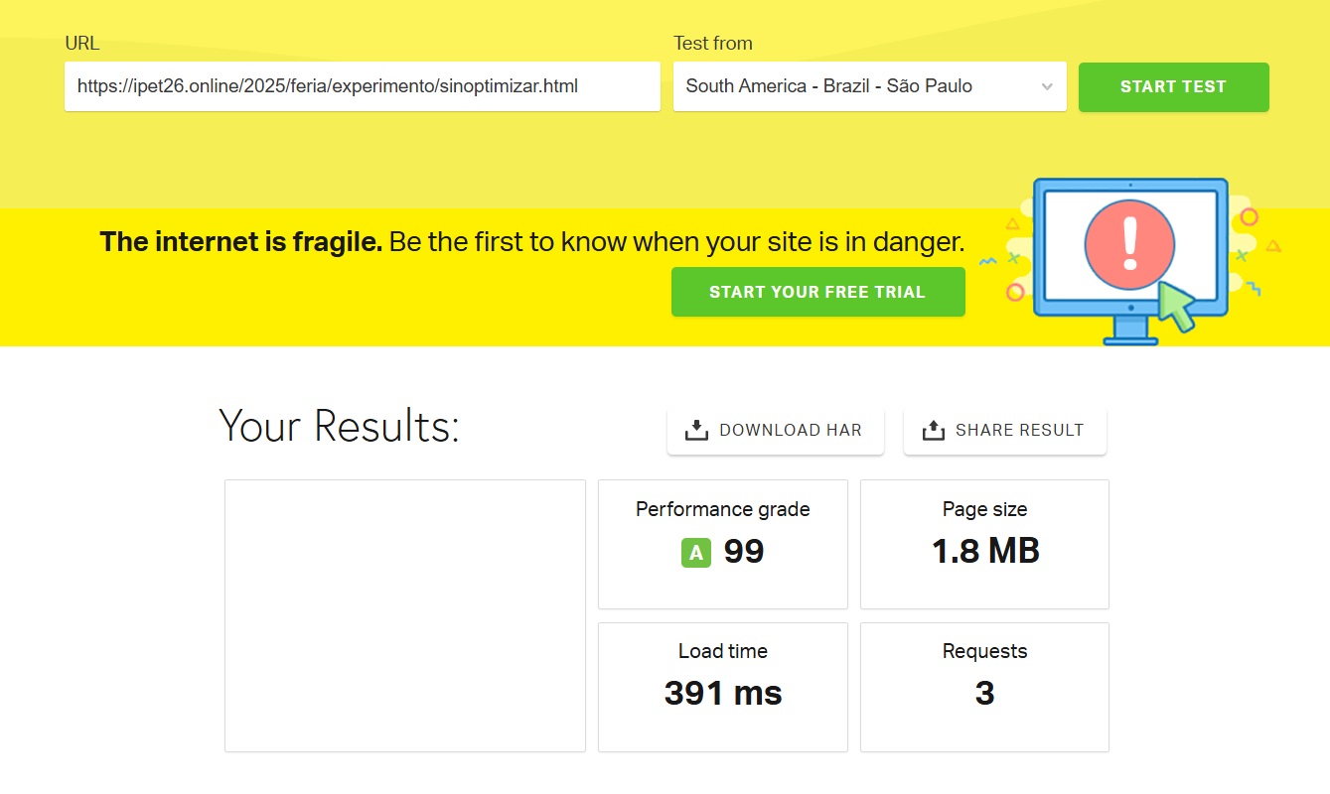
Task: Click the download icon beside DOWNLOAD HAR
Action: (x=696, y=430)
